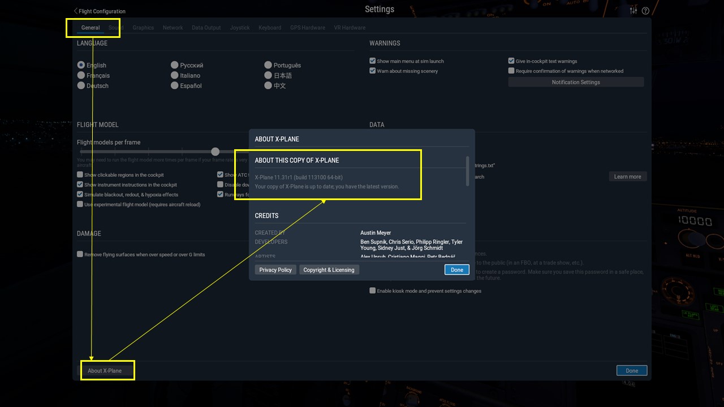
Task: Click the Austin Meyer credit name
Action: pos(376,233)
